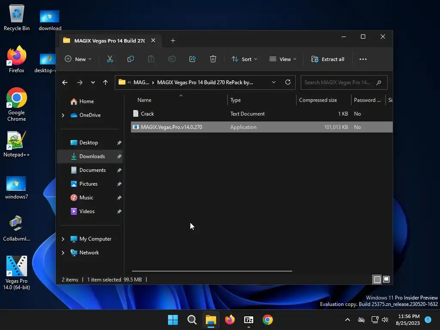Open Documents in navigation pane
The height and width of the screenshot is (330, 440).
tap(93, 170)
